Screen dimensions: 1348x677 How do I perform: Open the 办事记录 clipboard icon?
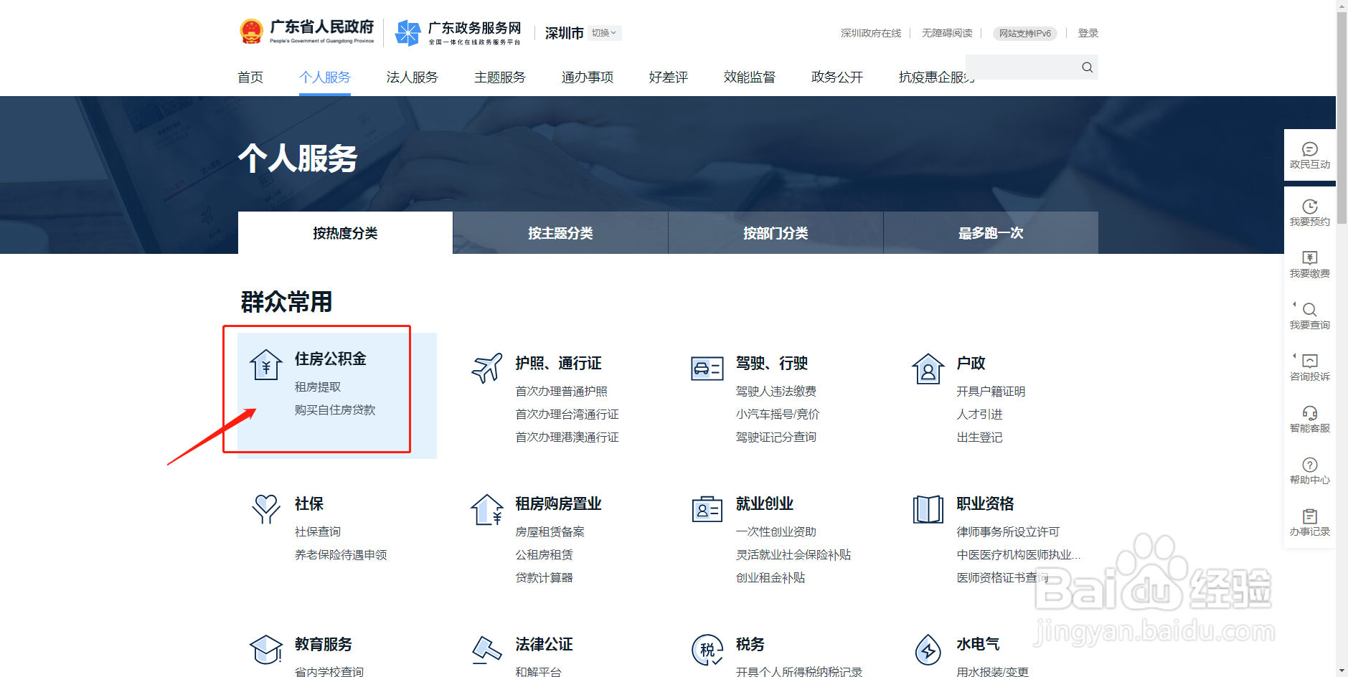1310,516
